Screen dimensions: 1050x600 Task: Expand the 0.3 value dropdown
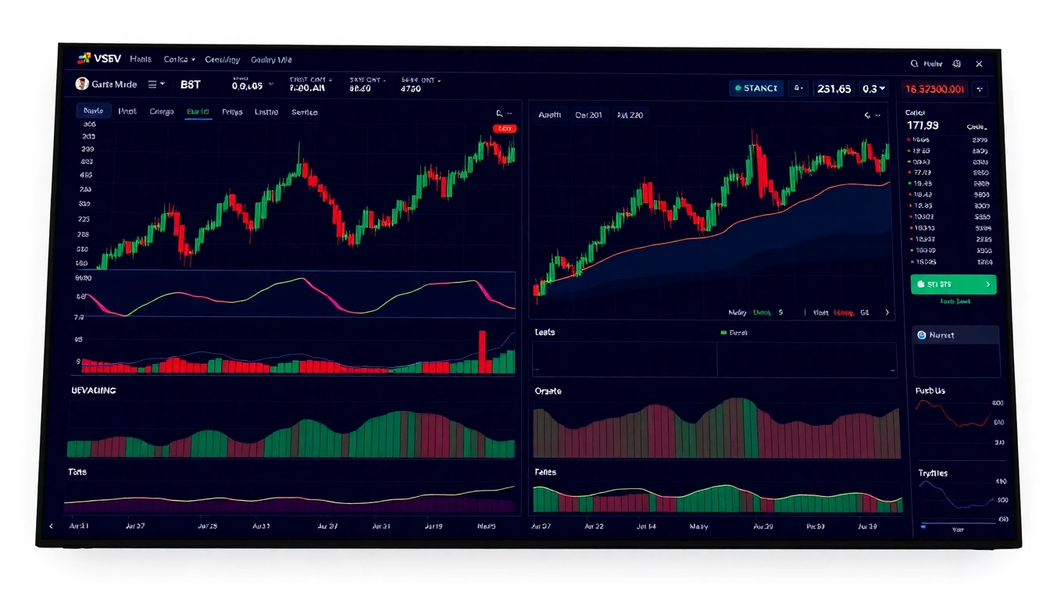(x=873, y=89)
